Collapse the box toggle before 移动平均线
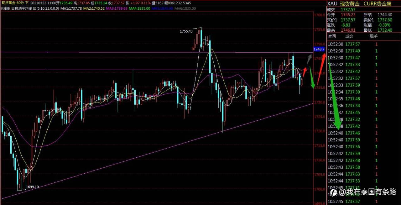401x205 pixels. pyautogui.click(x=13, y=8)
